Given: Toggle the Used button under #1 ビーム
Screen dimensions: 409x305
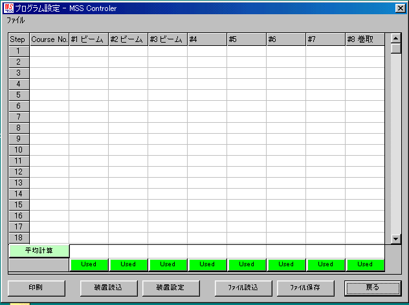Looking at the screenshot, I should 89,264.
